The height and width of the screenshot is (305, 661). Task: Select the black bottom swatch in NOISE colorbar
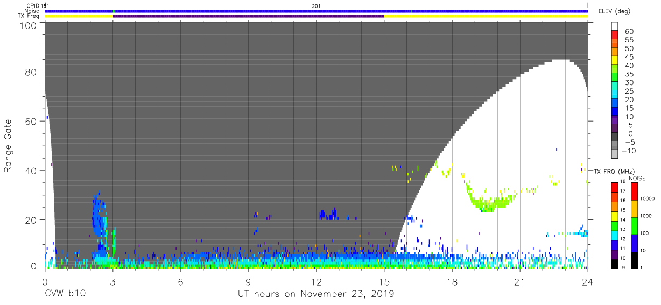point(634,259)
